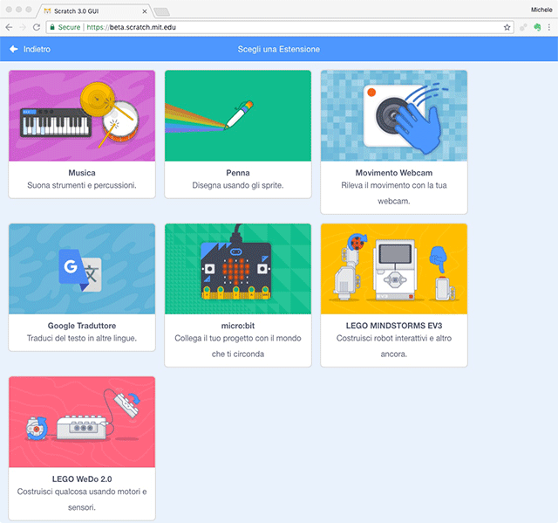Open the Chrome three-dot menu
The image size is (558, 523).
click(549, 28)
